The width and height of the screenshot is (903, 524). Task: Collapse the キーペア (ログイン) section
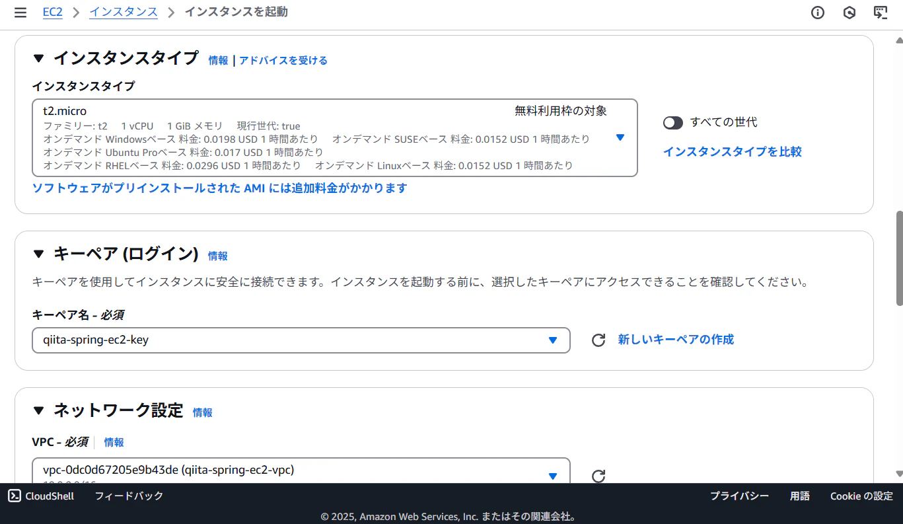point(39,254)
